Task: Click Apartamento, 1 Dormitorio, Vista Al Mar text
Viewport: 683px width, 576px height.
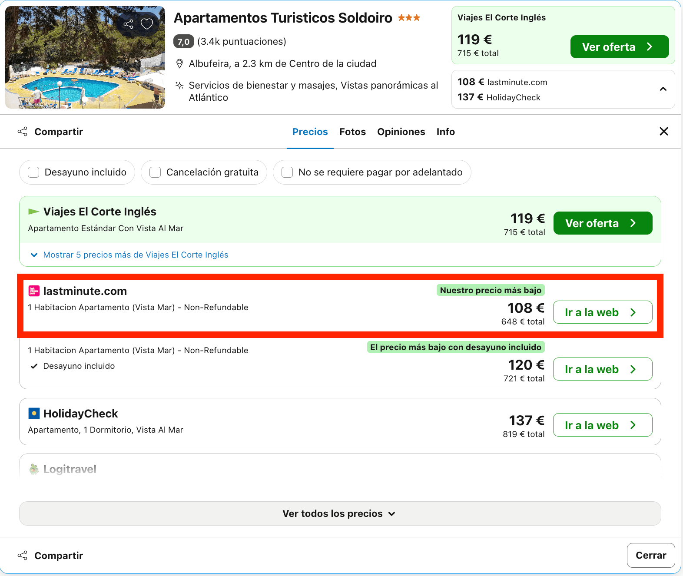Action: pos(106,430)
